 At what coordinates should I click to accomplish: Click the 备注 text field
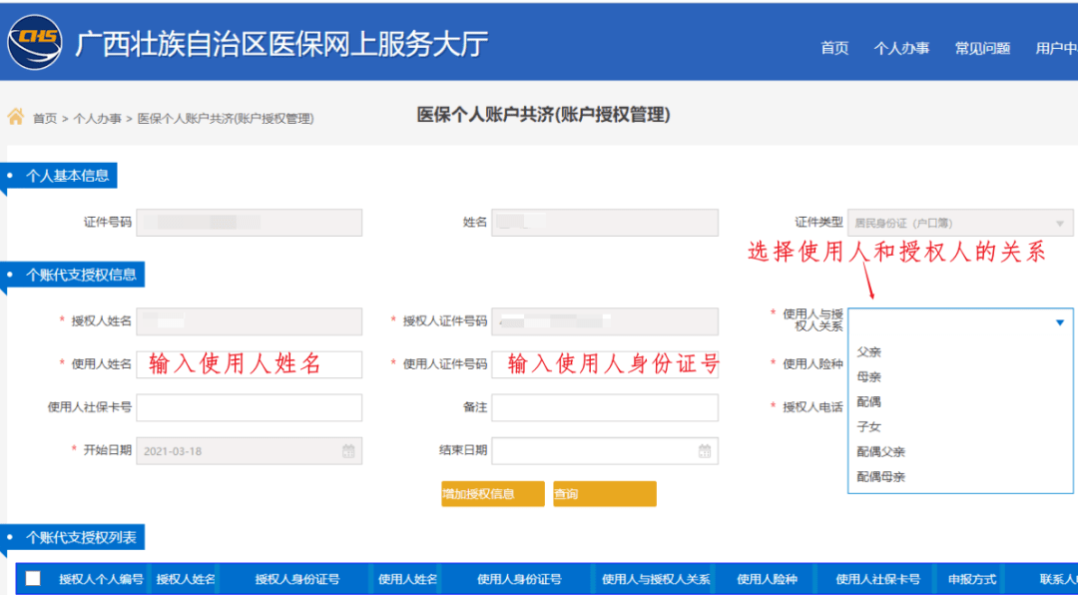[604, 407]
